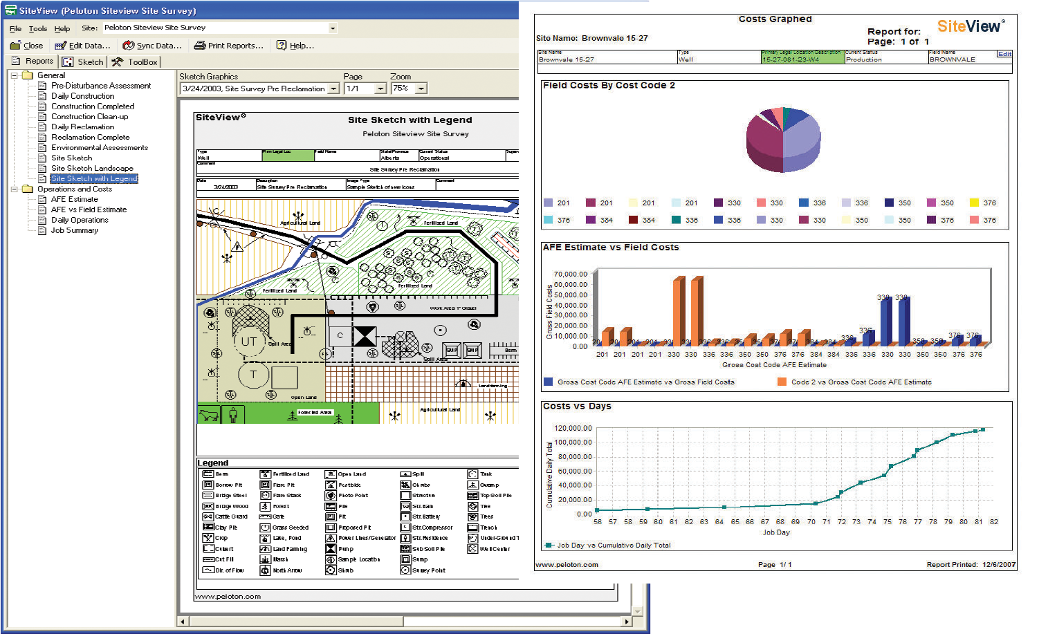The width and height of the screenshot is (1039, 634).
Task: Open the Sketch Graphics date dropdown
Action: point(334,88)
